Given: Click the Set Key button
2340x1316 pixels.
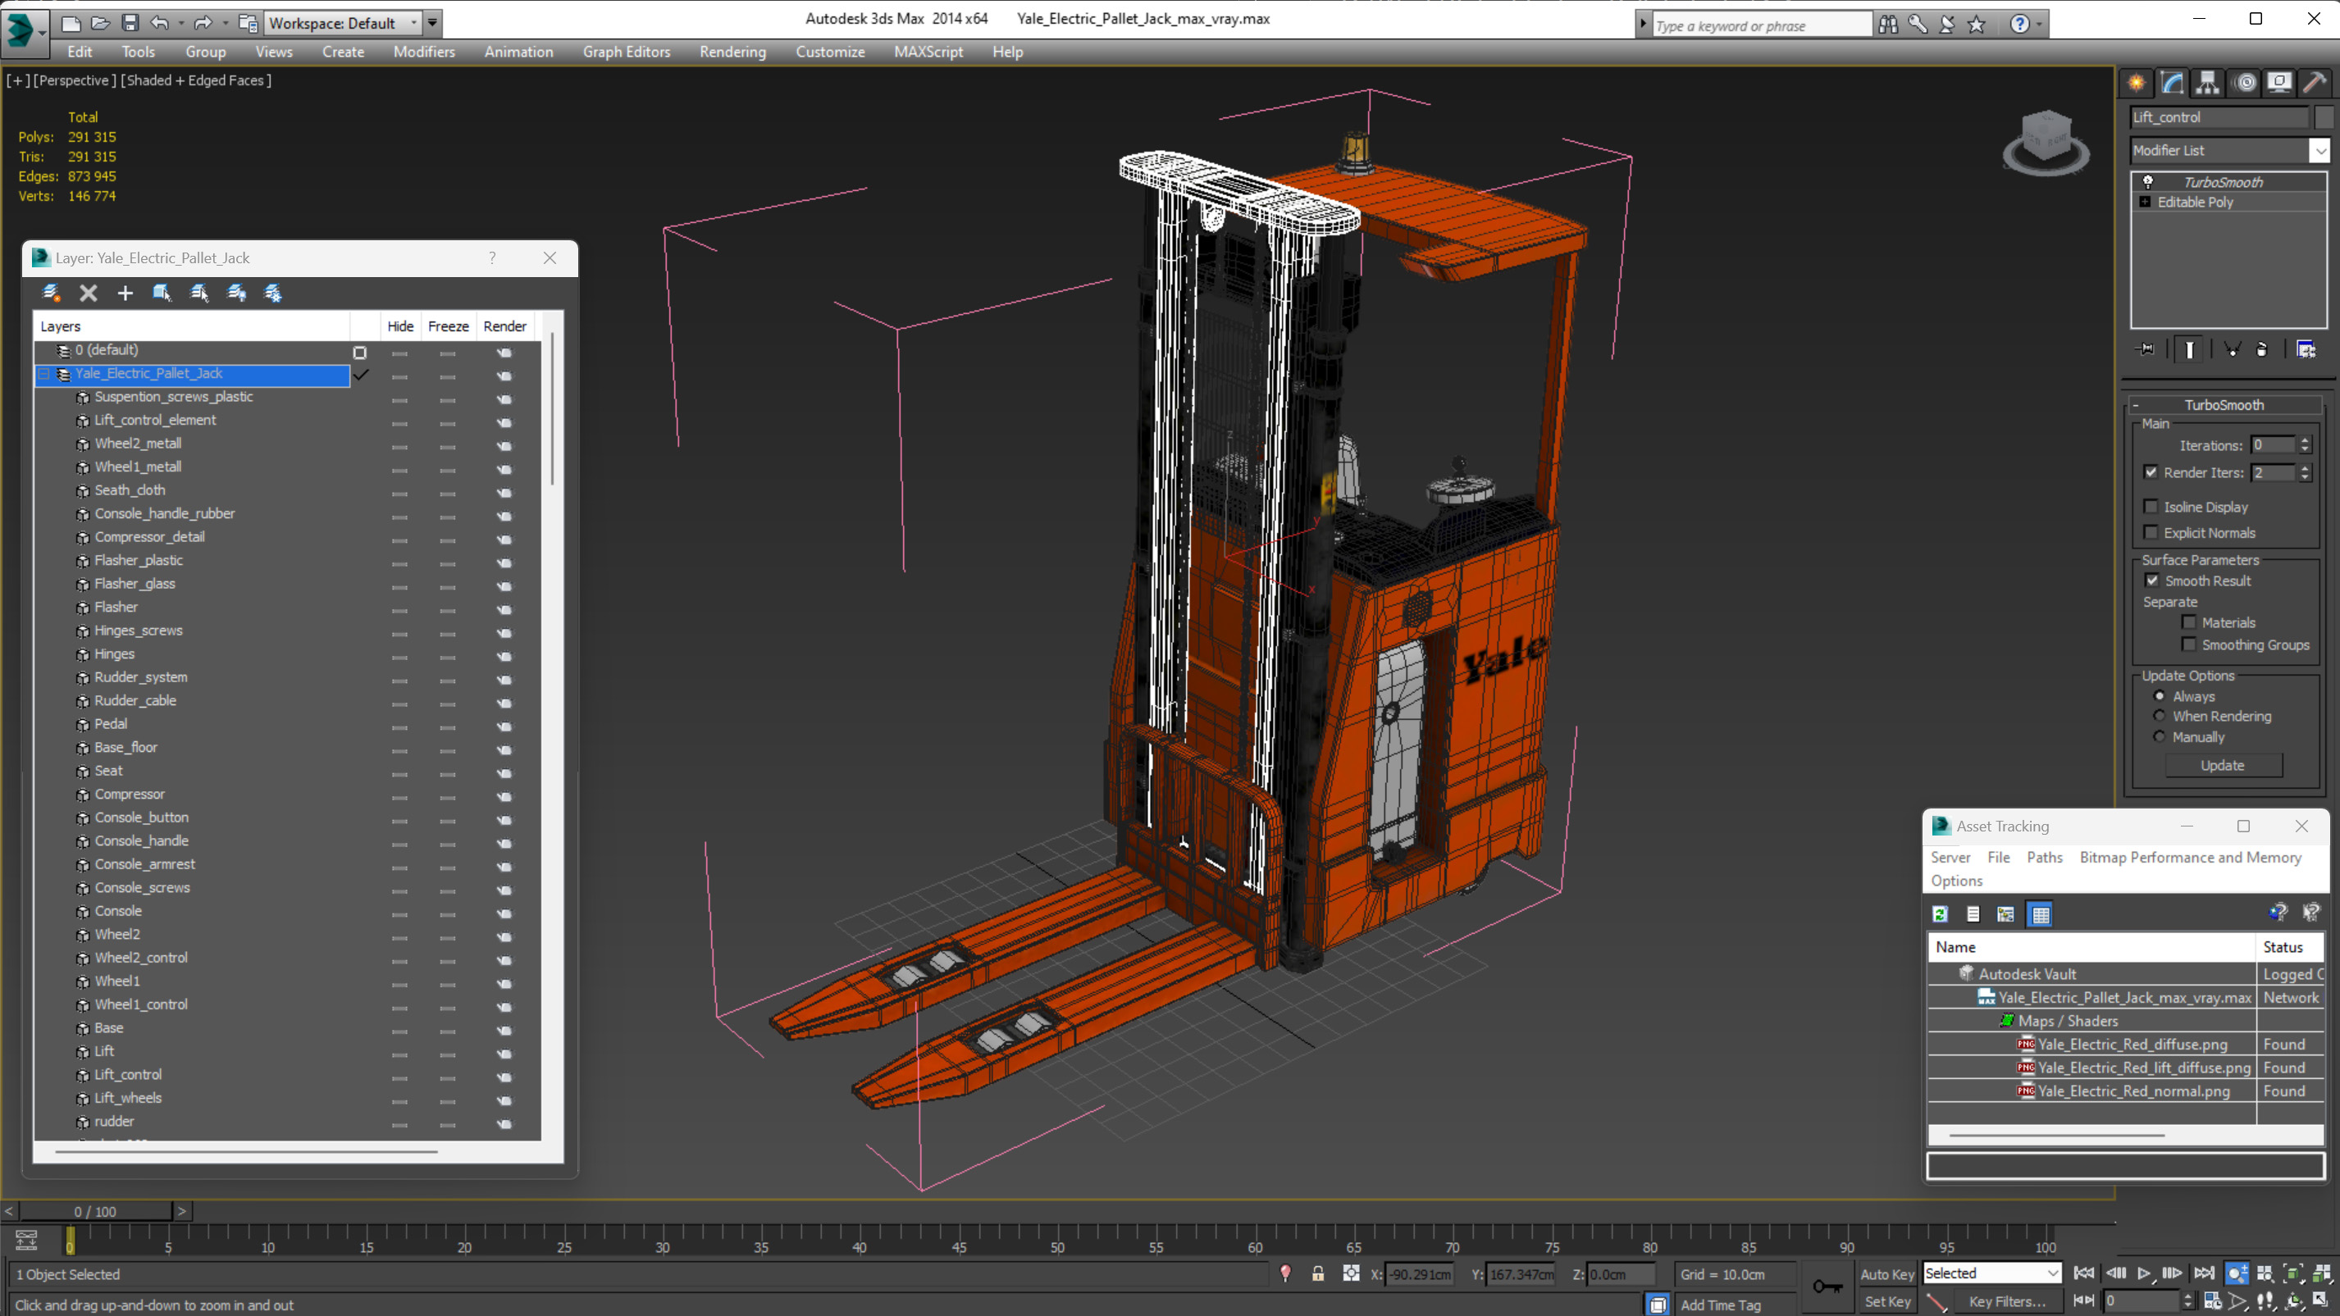Looking at the screenshot, I should [1886, 1301].
